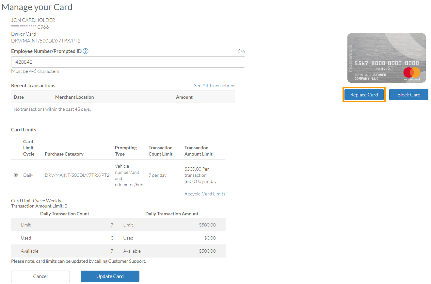Click the Date column header
The image size is (431, 284).
point(19,97)
